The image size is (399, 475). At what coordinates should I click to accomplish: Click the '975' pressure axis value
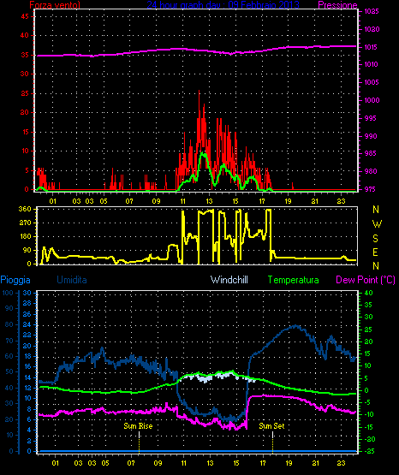(370, 189)
